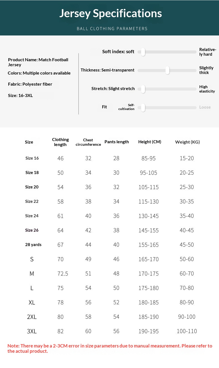Click the Stretch slider handle
219x368 pixels.
143,89
